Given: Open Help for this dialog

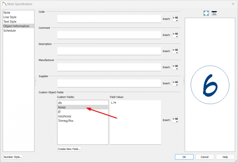Looking at the screenshot, I should (x=225, y=157).
